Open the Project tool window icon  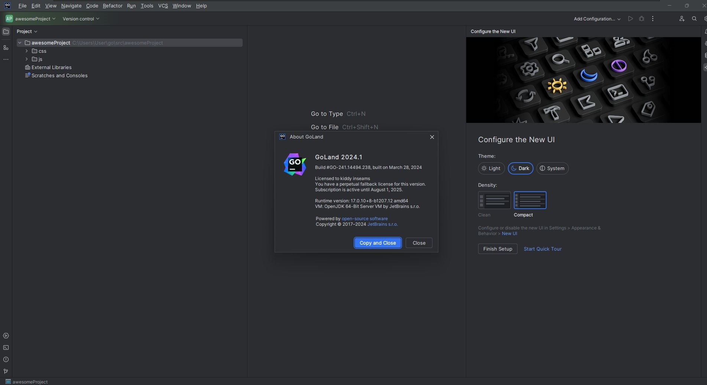point(6,32)
